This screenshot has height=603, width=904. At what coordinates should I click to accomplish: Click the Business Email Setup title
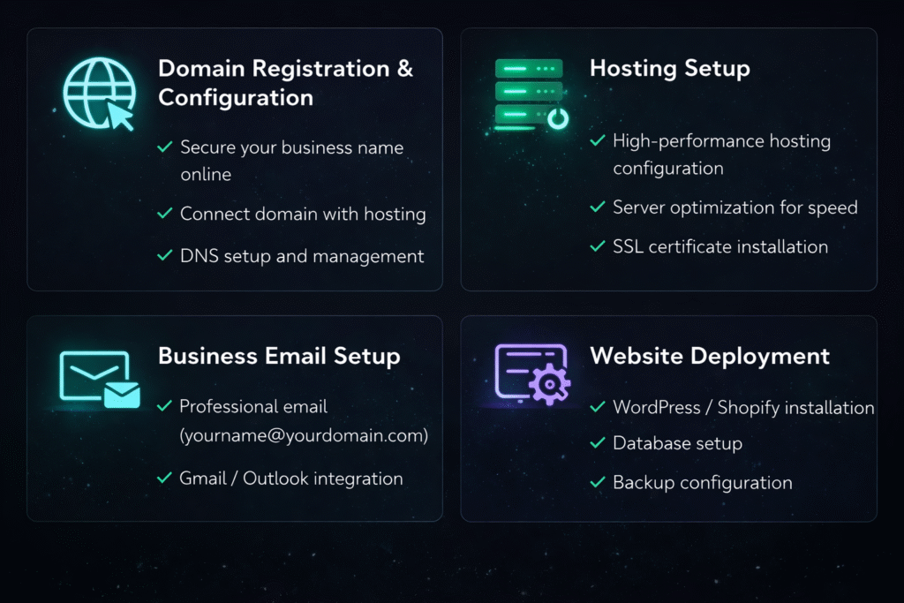[x=279, y=356]
